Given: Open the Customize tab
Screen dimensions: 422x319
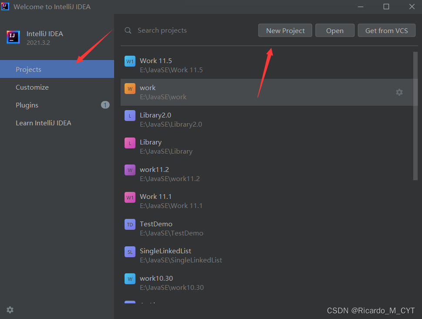Looking at the screenshot, I should [x=57, y=87].
